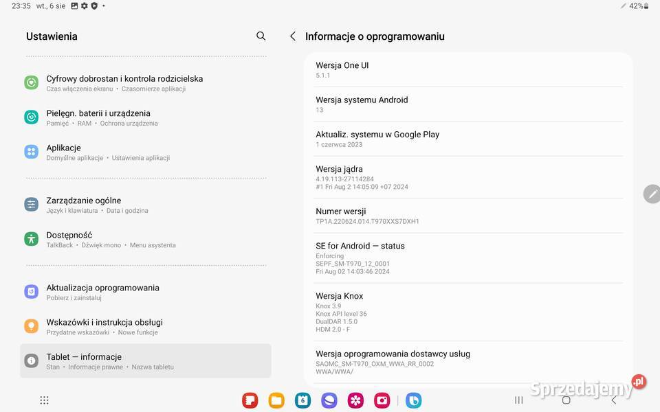Tap 'Pobierz i zainstaluj' subtitle text
Viewport: 660px width, 412px height.
coord(74,297)
